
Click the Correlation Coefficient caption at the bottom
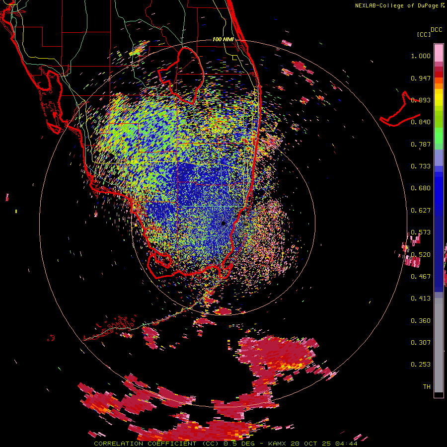pyautogui.click(x=225, y=444)
